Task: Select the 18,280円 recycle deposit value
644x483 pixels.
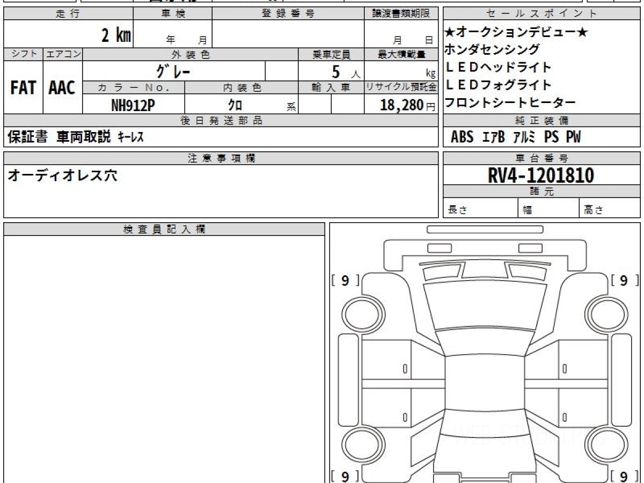Action: 408,105
